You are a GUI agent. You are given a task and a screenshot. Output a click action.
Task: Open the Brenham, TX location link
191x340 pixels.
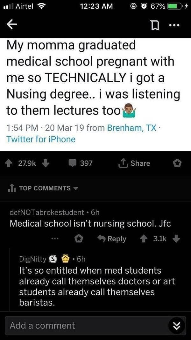coord(131,128)
